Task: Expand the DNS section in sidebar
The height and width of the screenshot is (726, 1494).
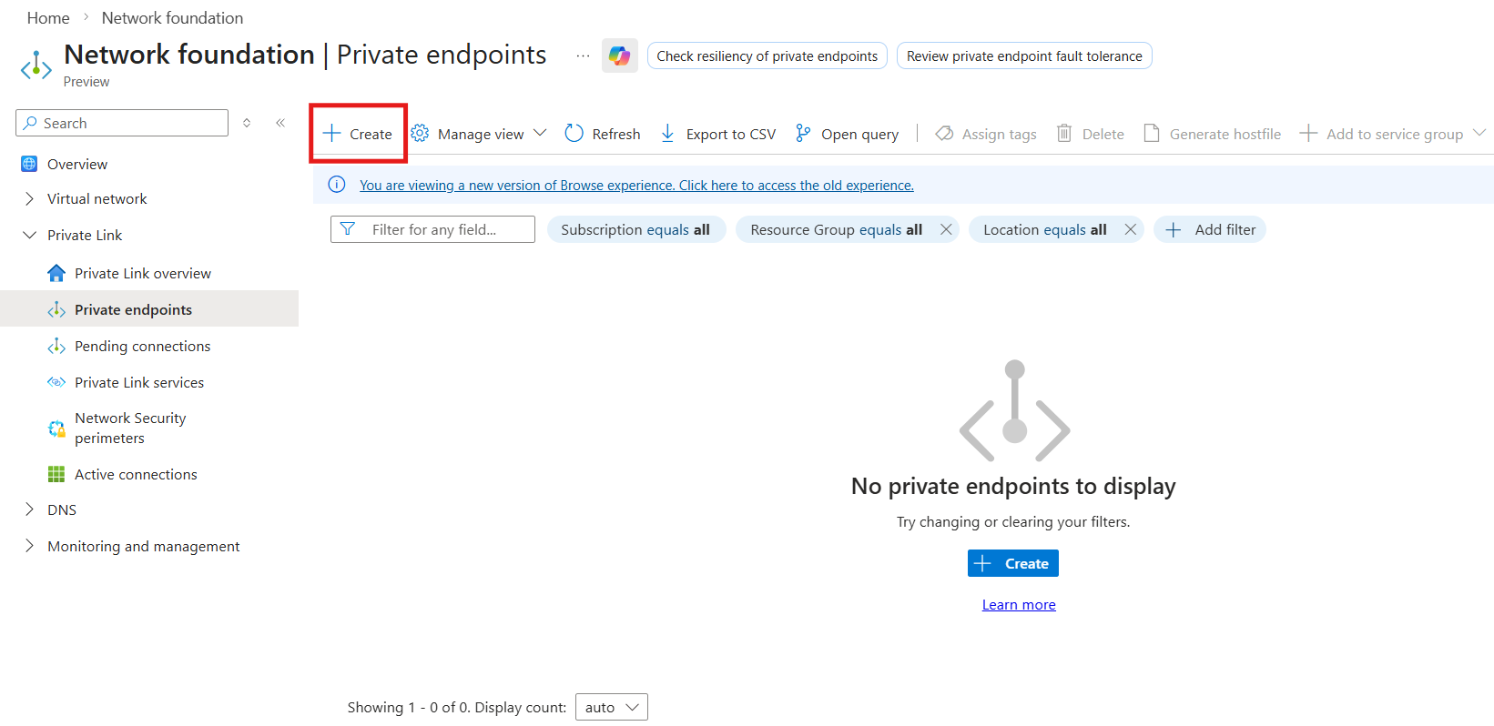Action: 29,509
